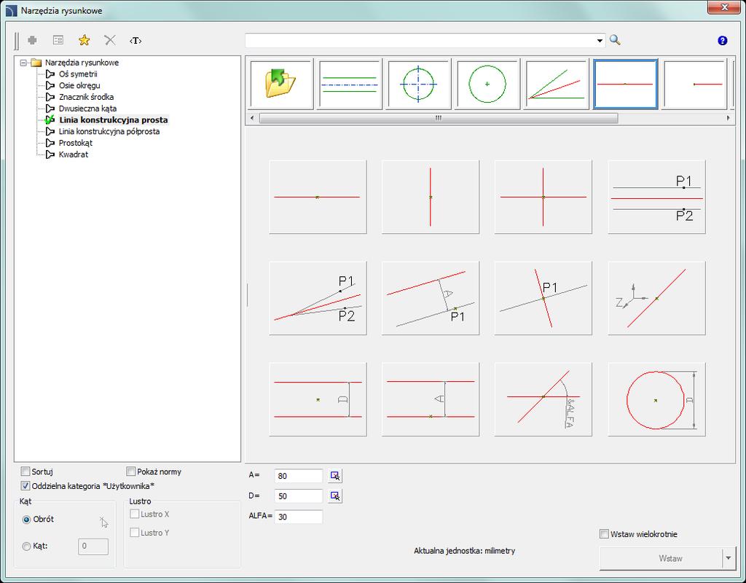Choose the bisector line P1 P2 tile

pos(318,298)
